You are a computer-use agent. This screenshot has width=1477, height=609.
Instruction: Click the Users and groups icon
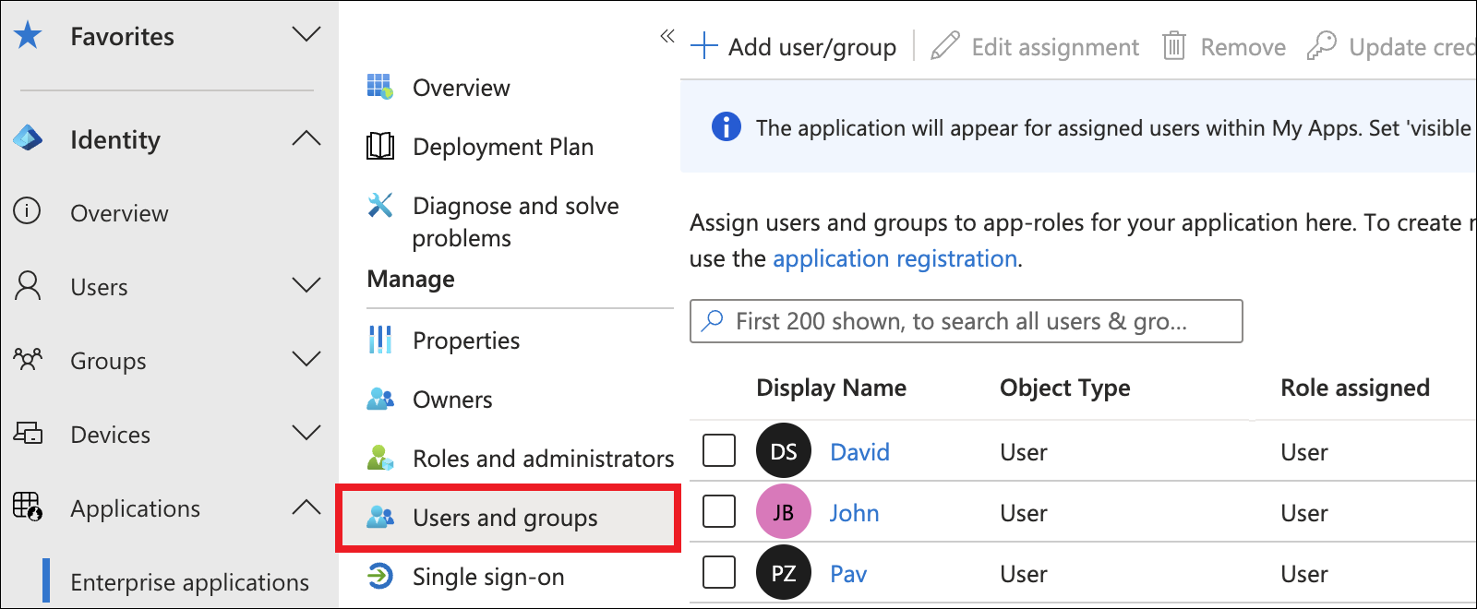(380, 517)
